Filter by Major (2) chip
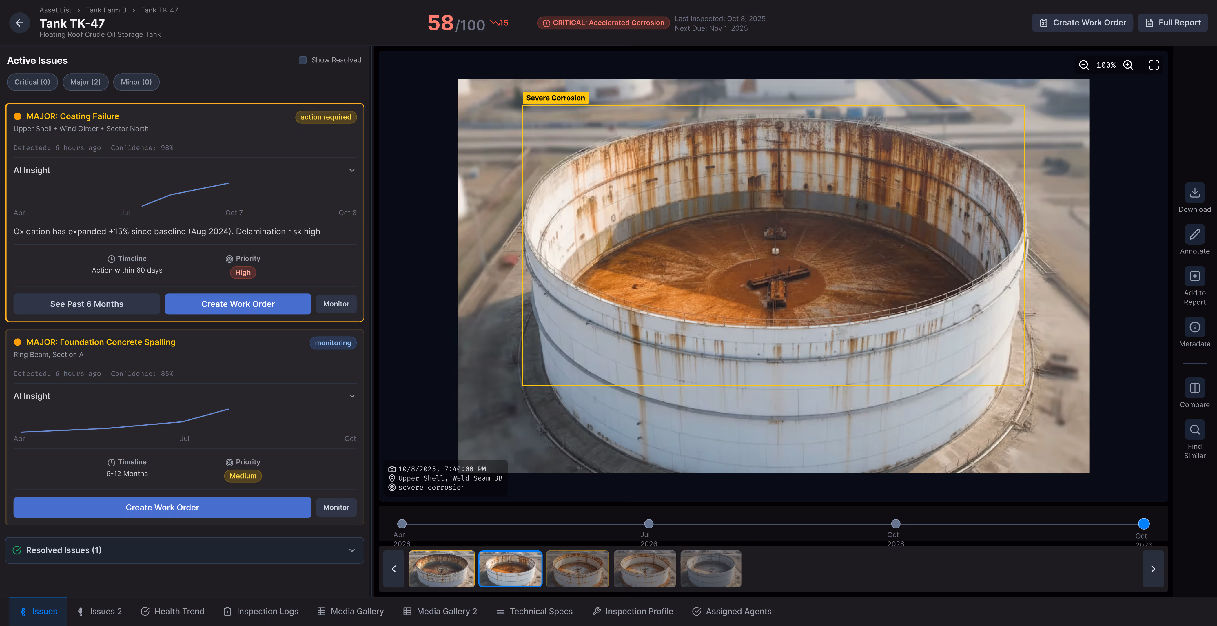The image size is (1217, 626). coord(85,82)
